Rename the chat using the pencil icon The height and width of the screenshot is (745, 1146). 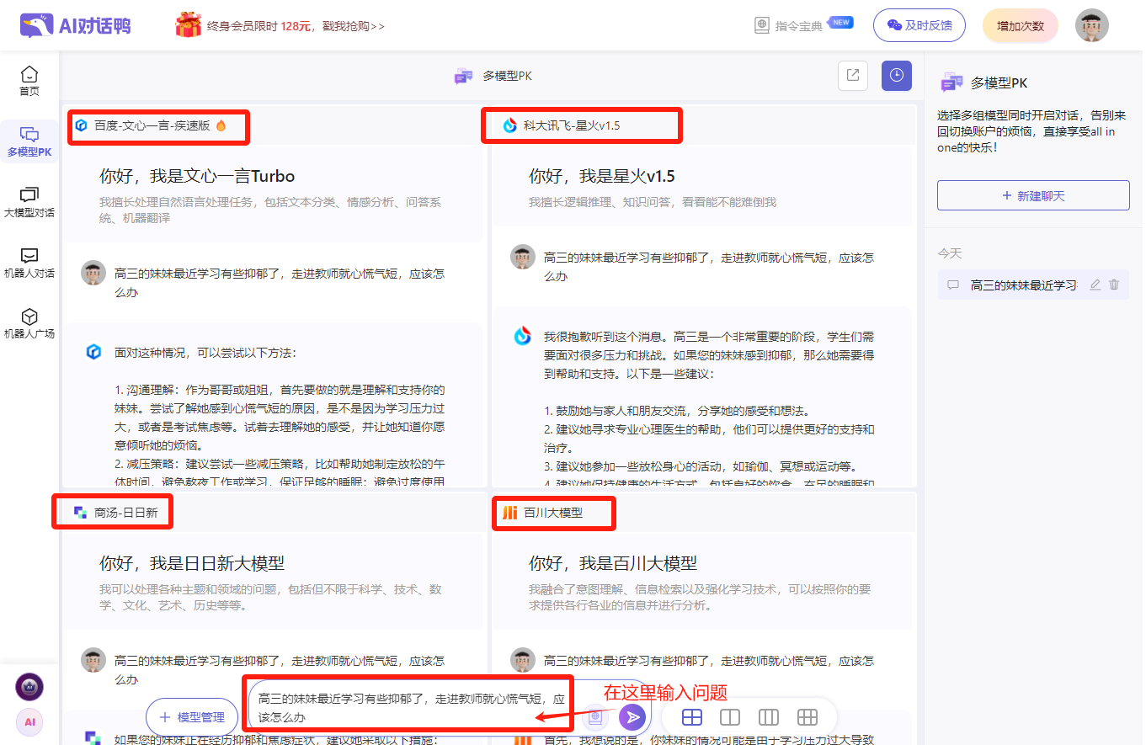pos(1095,285)
